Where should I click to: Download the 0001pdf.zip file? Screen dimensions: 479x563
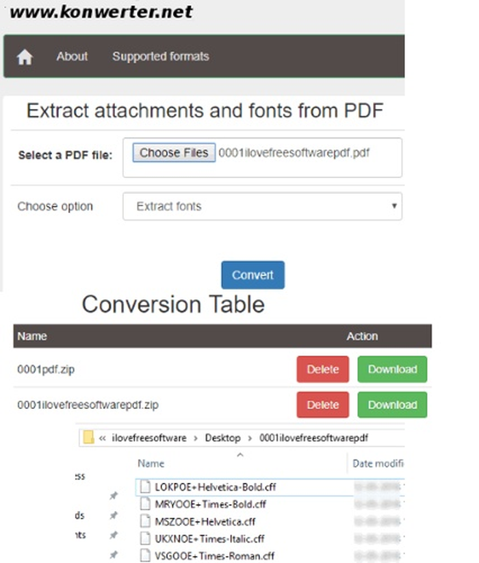click(x=392, y=369)
